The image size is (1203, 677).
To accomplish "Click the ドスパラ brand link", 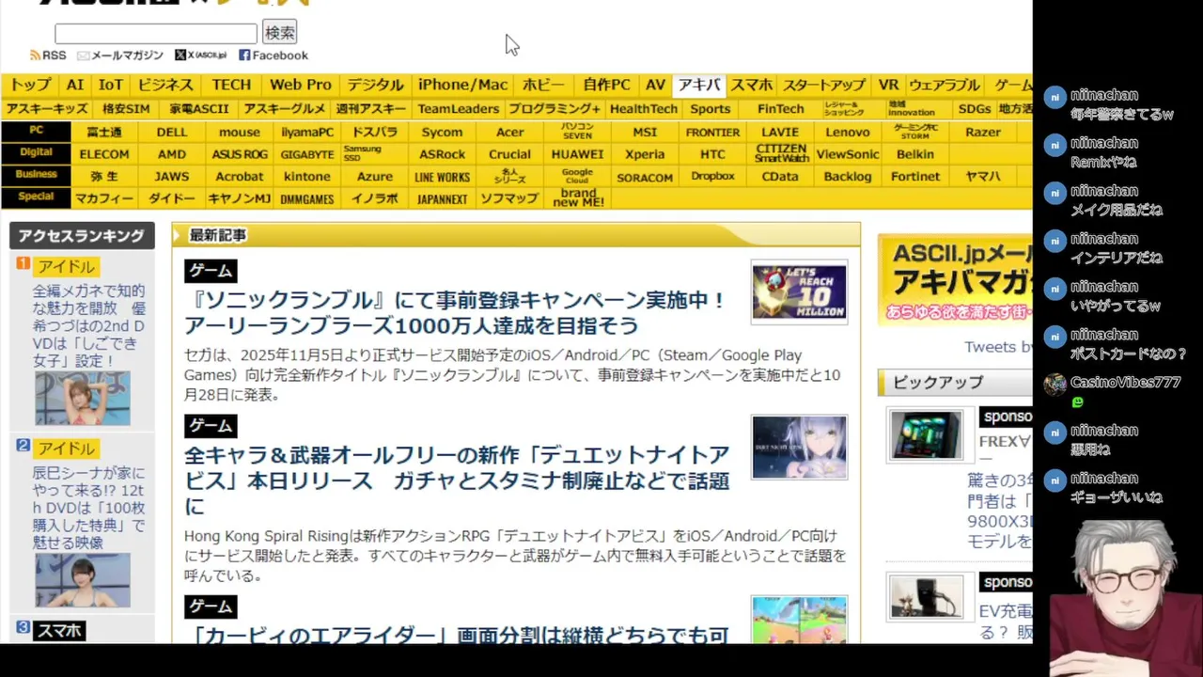I will coord(375,133).
